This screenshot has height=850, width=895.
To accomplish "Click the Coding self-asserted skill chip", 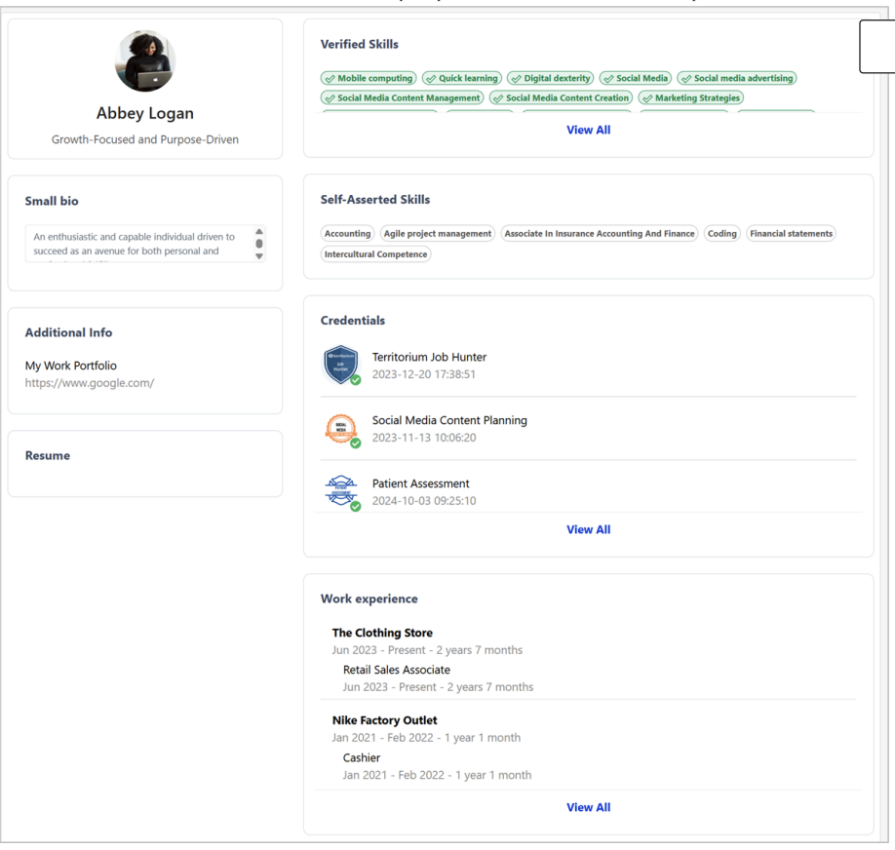I will click(x=721, y=234).
